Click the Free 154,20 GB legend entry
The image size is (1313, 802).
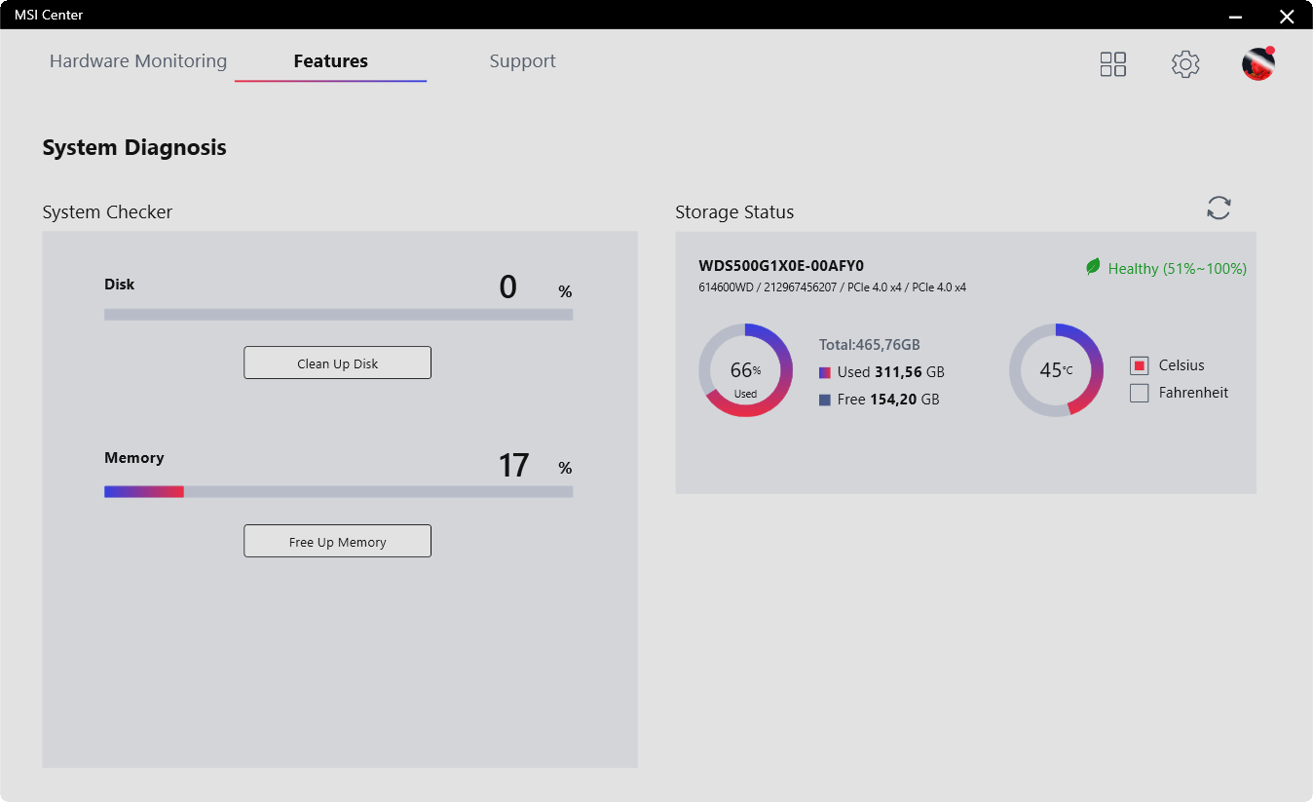click(x=880, y=400)
